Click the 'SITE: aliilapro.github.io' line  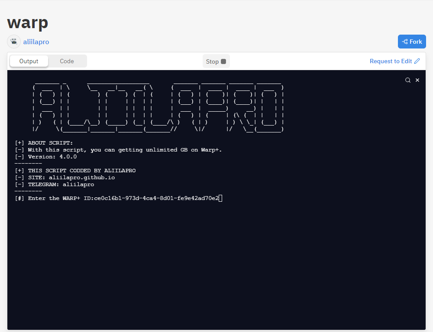pyautogui.click(x=65, y=177)
